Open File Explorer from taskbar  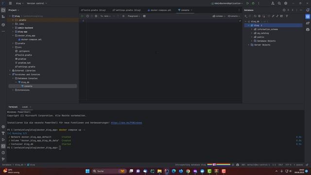click(159, 171)
